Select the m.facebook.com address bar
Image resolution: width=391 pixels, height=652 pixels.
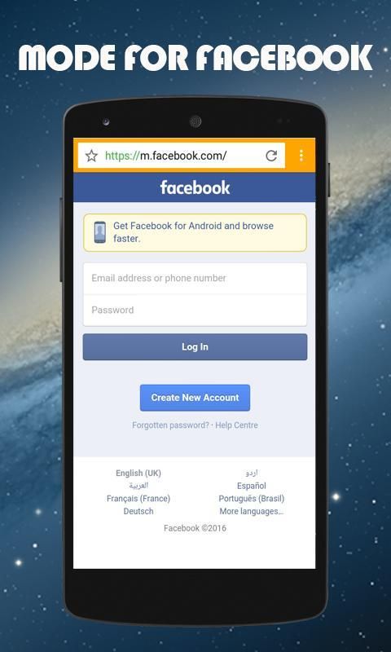click(x=182, y=156)
